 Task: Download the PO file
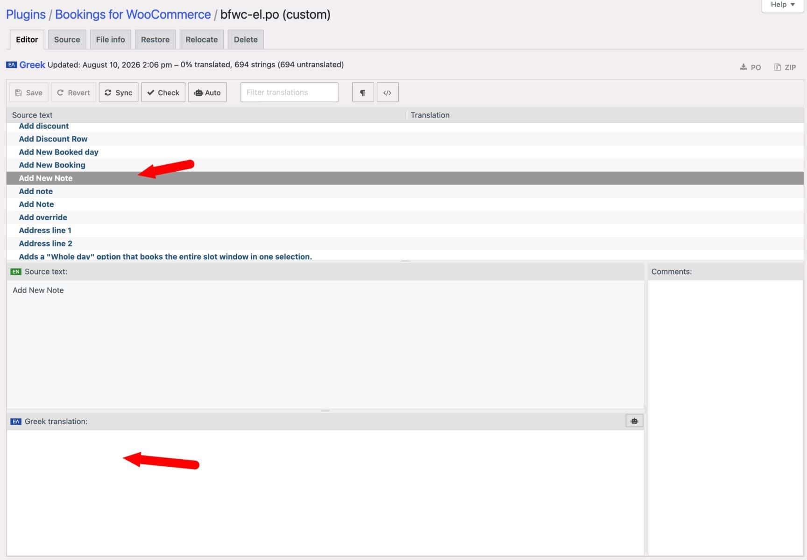pyautogui.click(x=750, y=67)
